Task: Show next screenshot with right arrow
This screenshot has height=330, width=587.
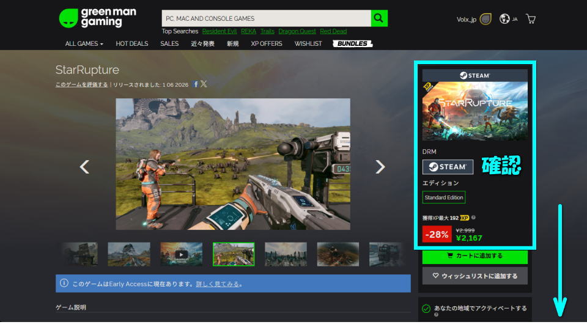Action: (380, 166)
